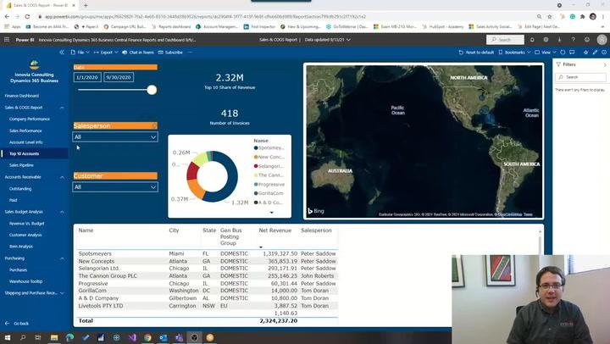
Task: Expand donut legend down arrow
Action: coord(272,213)
